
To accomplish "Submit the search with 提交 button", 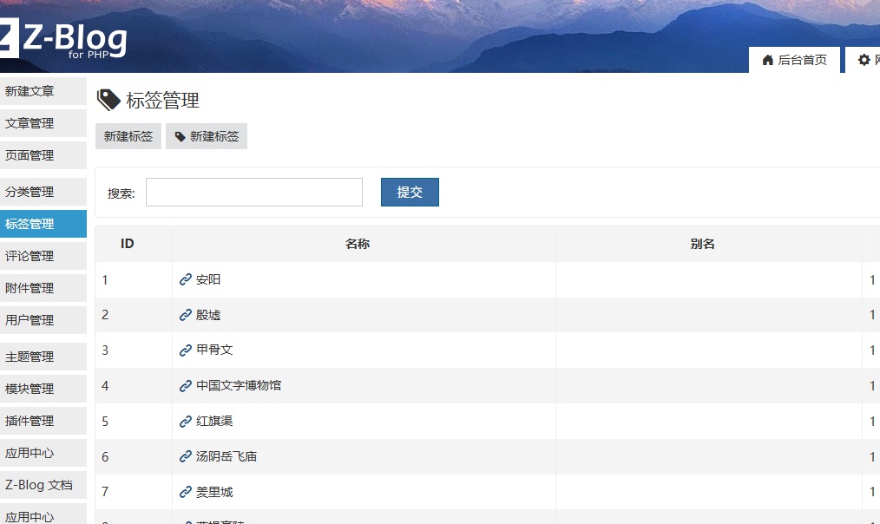I will 410,192.
